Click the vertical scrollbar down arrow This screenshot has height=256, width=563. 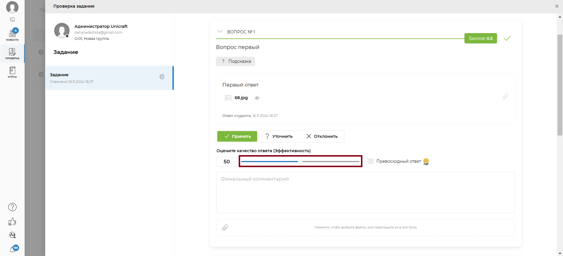tap(560, 253)
